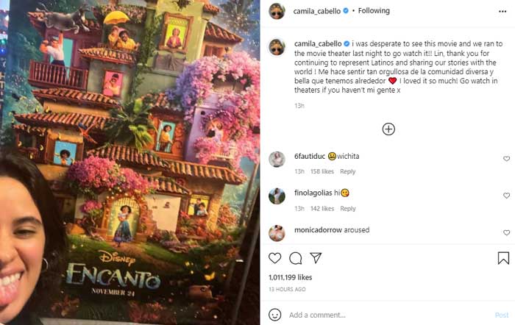
Task: Click the Post comment button
Action: click(x=502, y=315)
